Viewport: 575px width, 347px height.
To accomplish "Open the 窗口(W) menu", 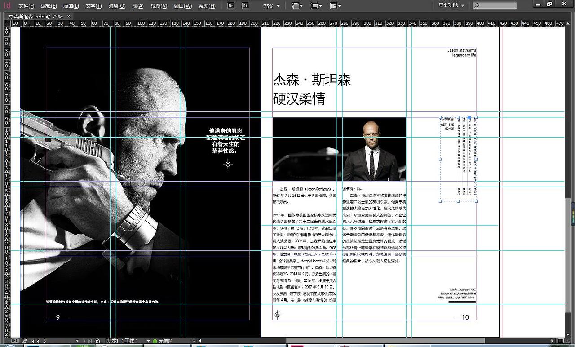I will pyautogui.click(x=182, y=6).
